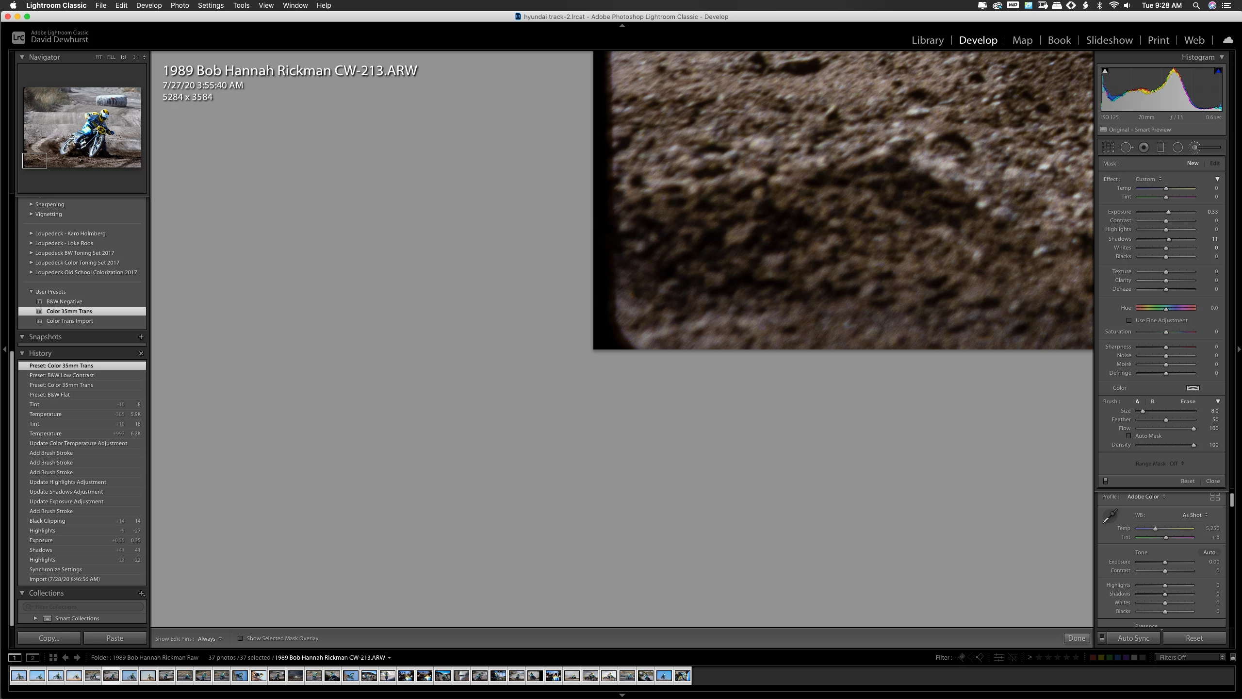Screen dimensions: 1242x699
Task: Click the Auto Sync button
Action: [x=1133, y=638]
